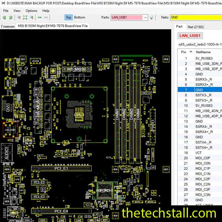Open the View menu
This screenshot has height=222, width=222.
click(x=17, y=11)
